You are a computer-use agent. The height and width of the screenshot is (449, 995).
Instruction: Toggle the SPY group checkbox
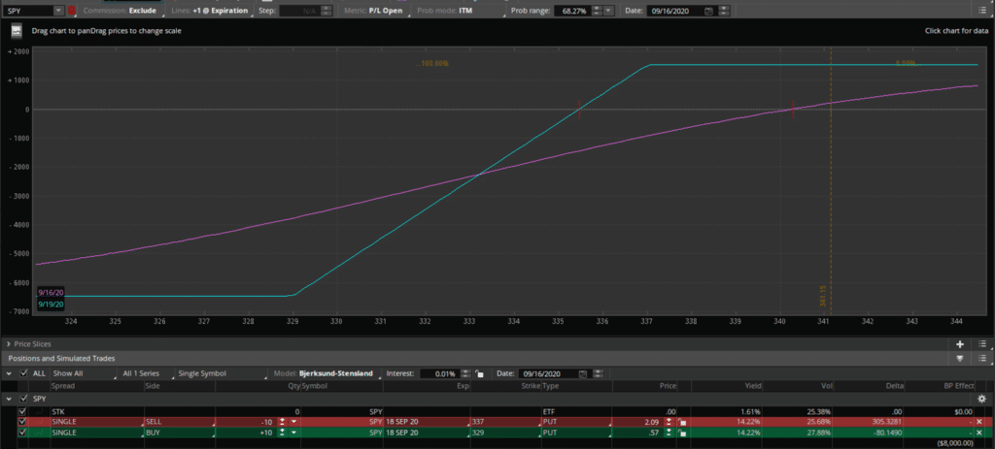coord(24,399)
